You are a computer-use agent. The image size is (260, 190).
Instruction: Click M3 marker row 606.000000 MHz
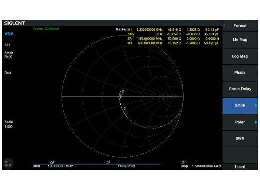pyautogui.click(x=173, y=43)
